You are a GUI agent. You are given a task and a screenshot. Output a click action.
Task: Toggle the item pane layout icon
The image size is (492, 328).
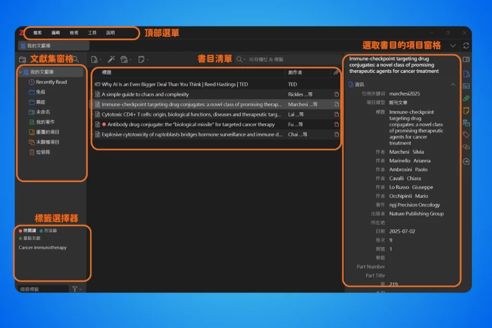(x=466, y=60)
